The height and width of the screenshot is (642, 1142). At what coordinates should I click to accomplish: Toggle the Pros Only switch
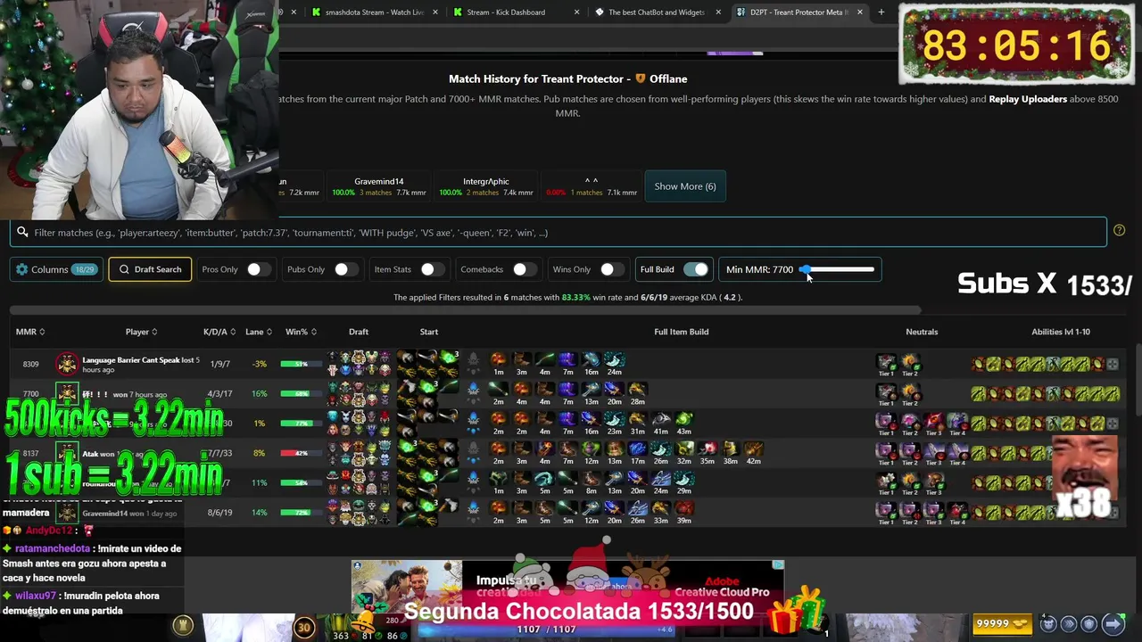(259, 269)
